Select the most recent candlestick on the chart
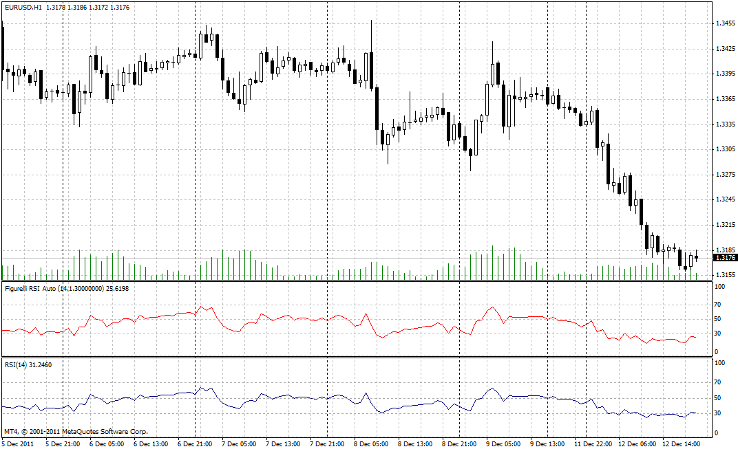 pyautogui.click(x=695, y=256)
